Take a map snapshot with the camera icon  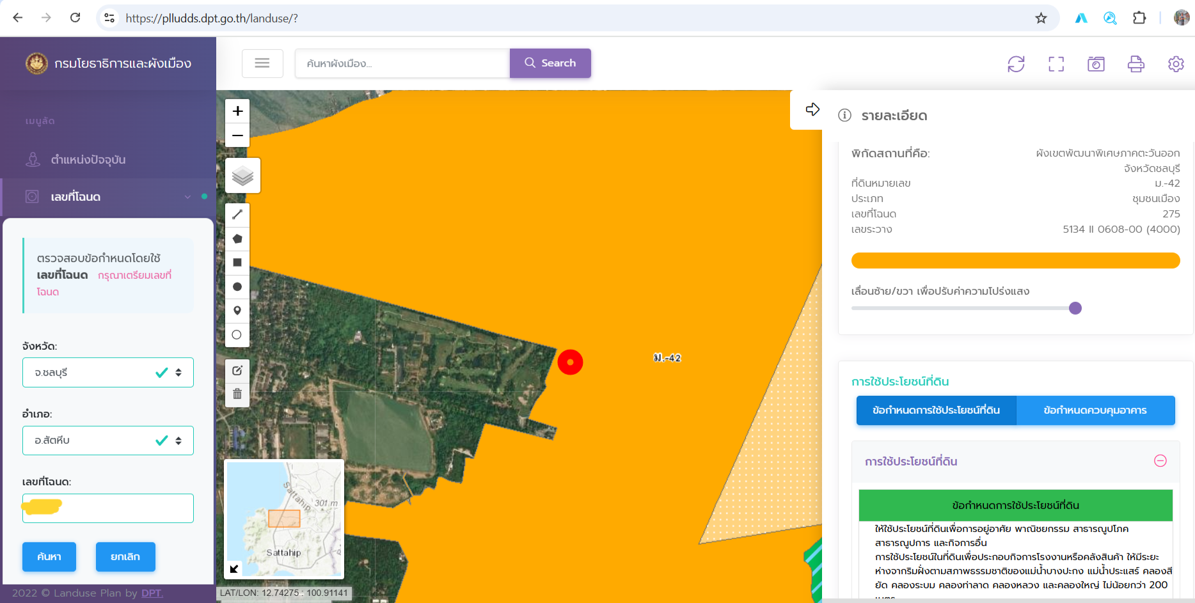pos(1096,64)
